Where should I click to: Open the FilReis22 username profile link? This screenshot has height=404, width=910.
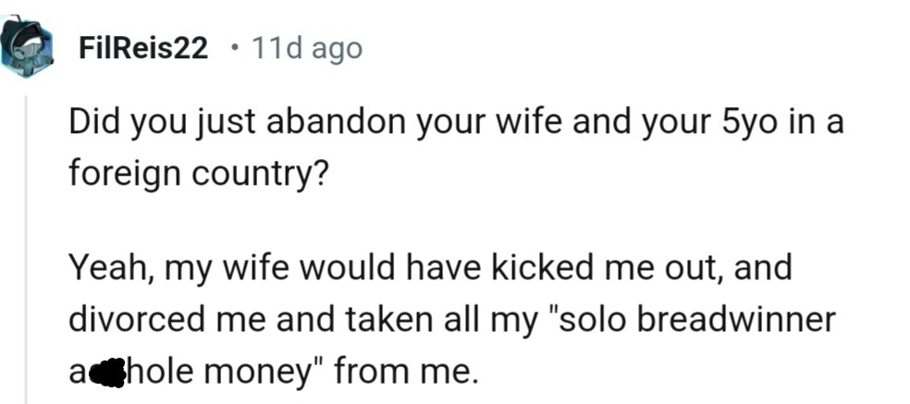[x=143, y=48]
